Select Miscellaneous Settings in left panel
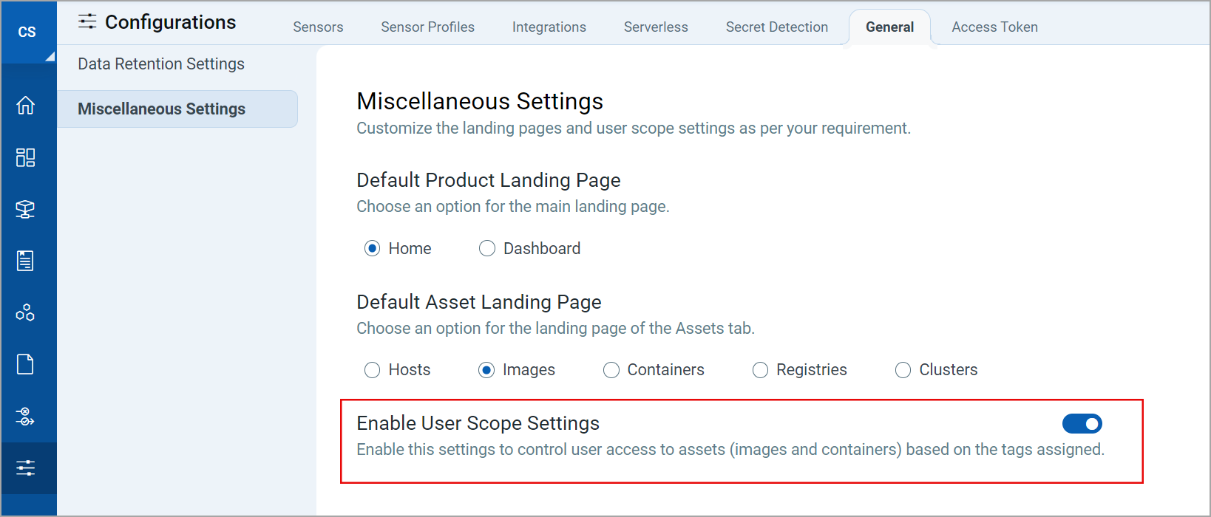Screen dimensions: 1211x517 tap(161, 109)
